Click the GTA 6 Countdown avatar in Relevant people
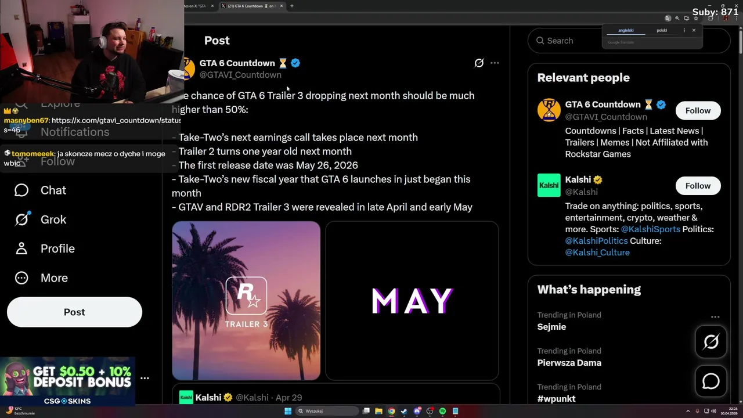The image size is (743, 418). 549,110
